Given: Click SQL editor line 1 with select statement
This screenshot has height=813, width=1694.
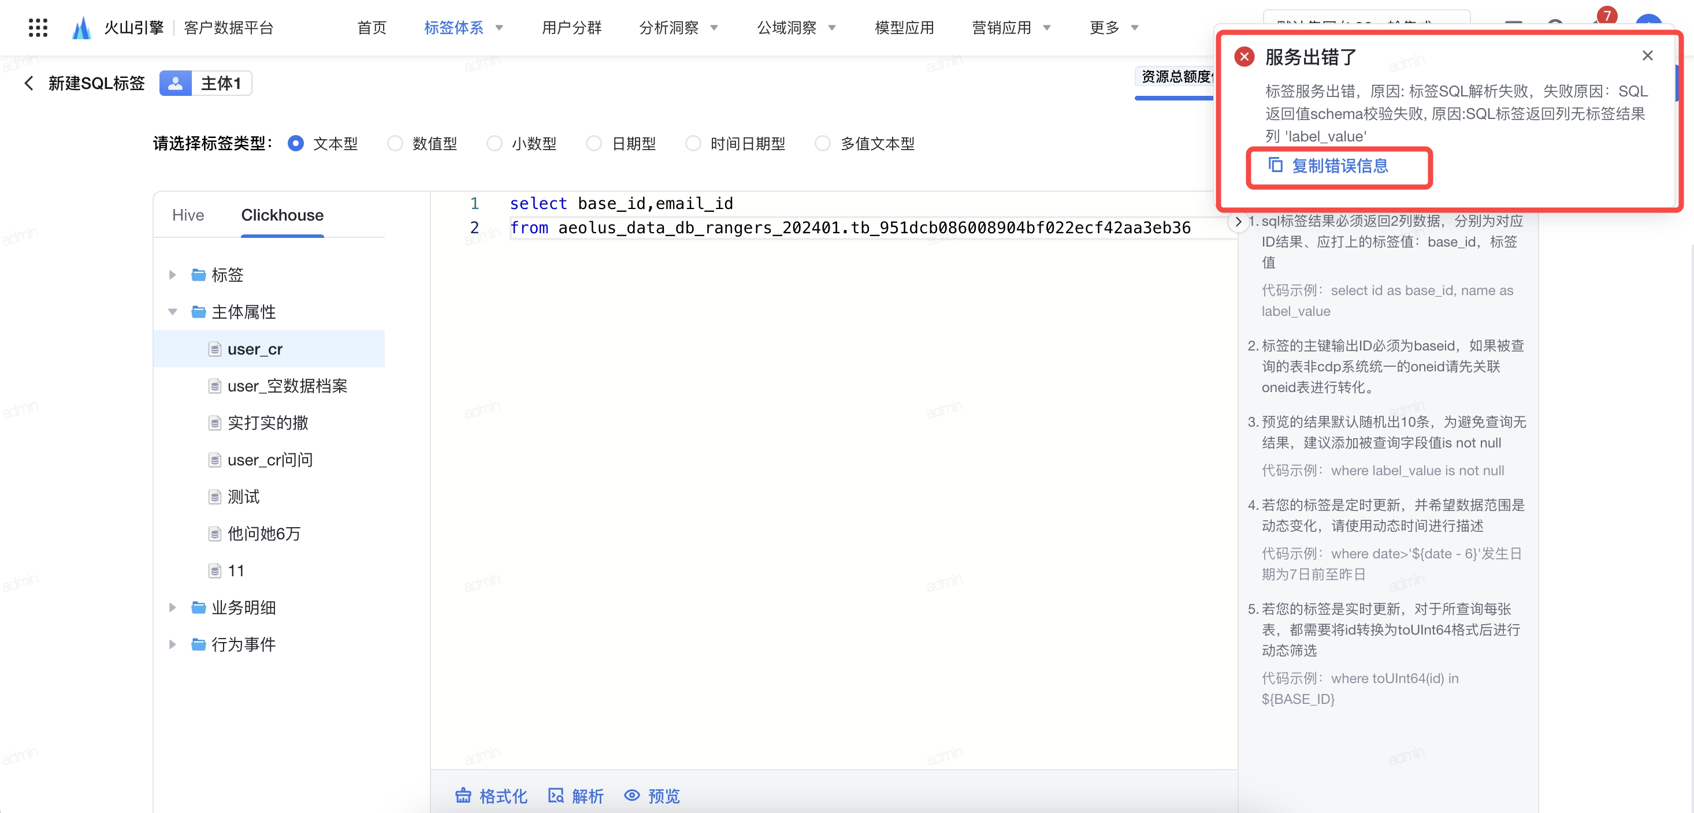Looking at the screenshot, I should tap(622, 203).
